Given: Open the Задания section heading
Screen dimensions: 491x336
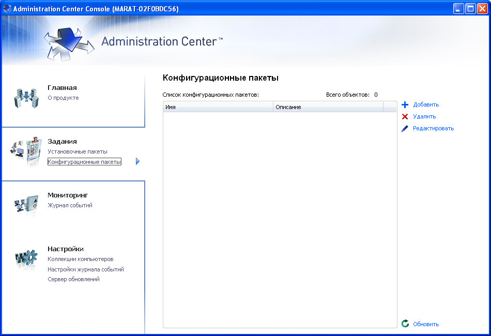Looking at the screenshot, I should tap(62, 142).
